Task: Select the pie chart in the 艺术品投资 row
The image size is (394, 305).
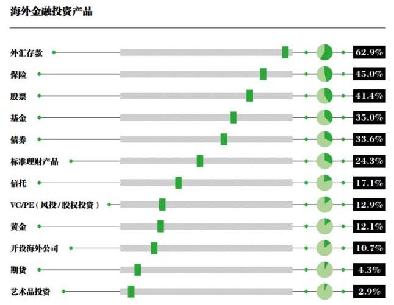Action: pyautogui.click(x=324, y=292)
